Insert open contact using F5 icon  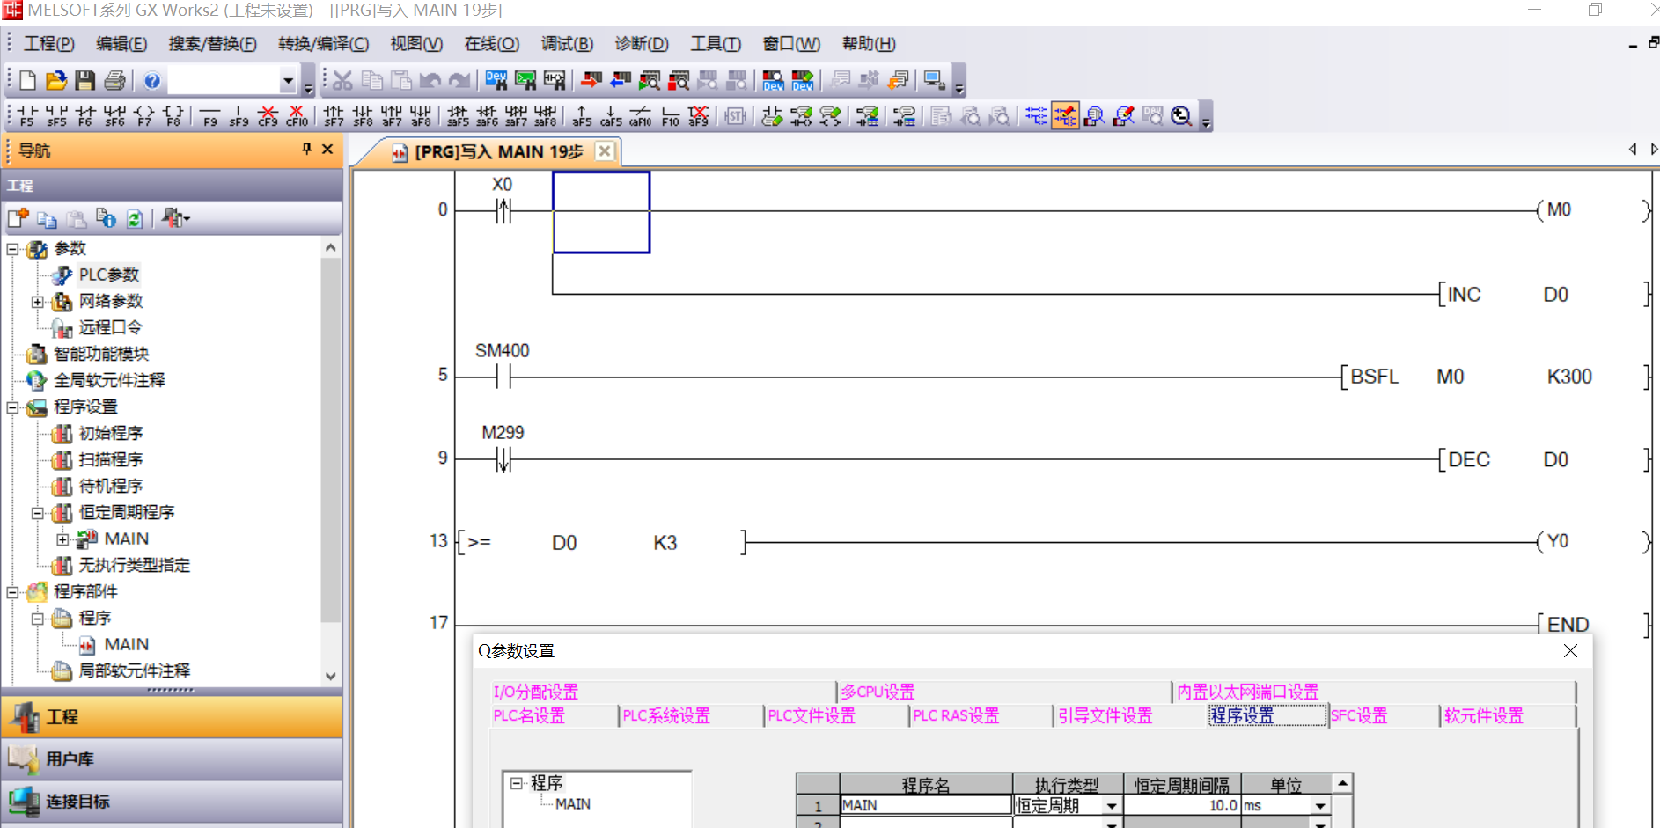27,116
